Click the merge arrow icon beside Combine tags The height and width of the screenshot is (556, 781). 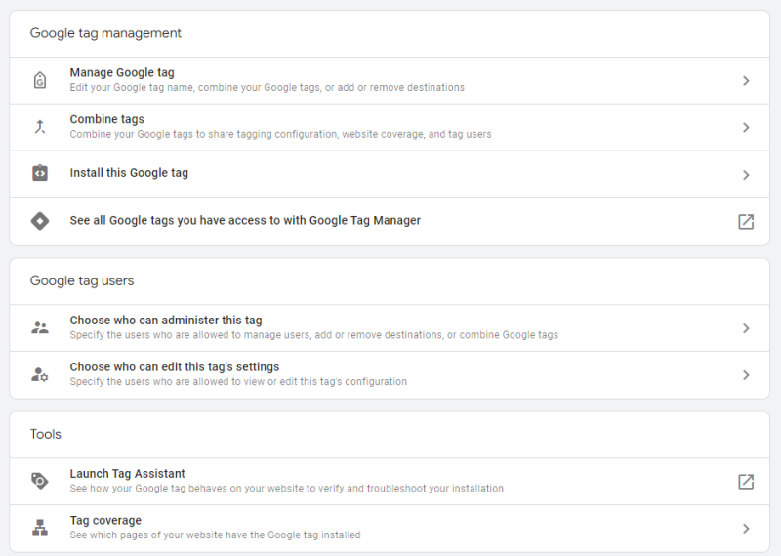coord(40,127)
